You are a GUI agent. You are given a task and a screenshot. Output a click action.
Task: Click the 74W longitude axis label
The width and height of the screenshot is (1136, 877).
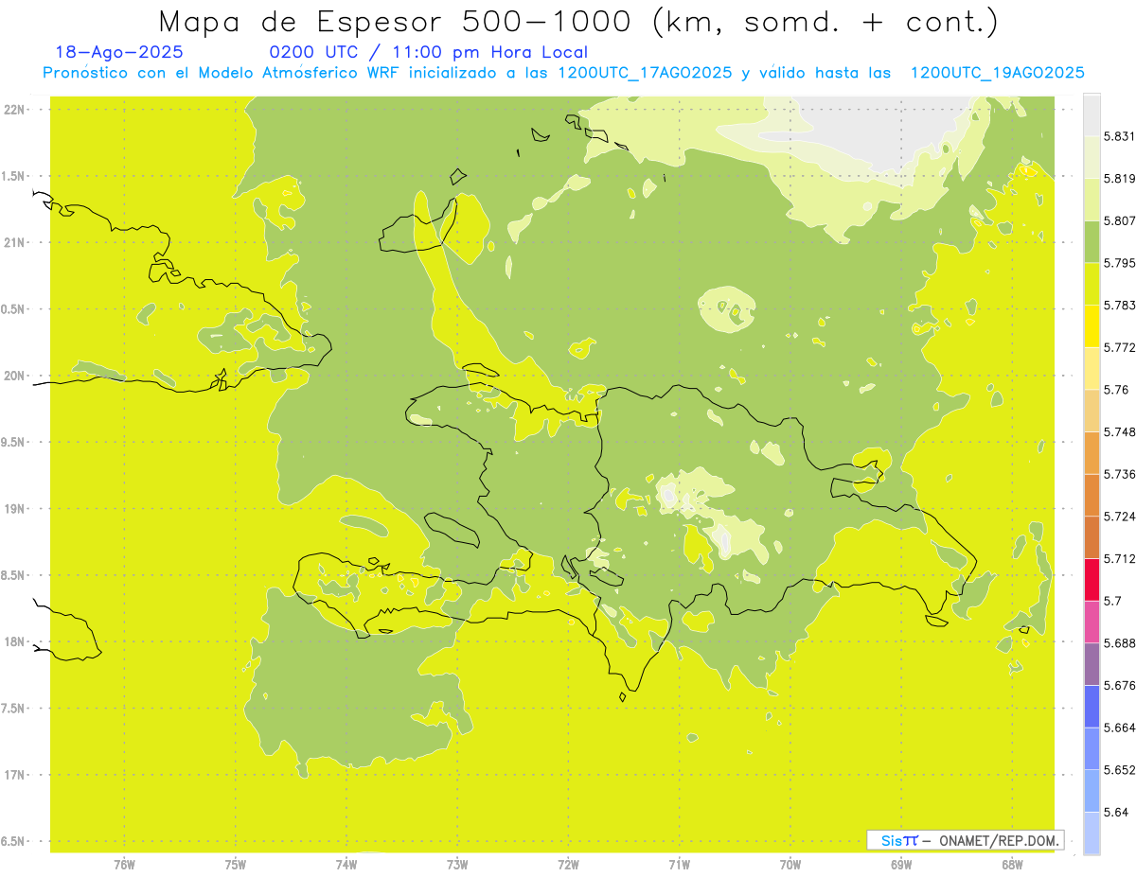point(346,865)
